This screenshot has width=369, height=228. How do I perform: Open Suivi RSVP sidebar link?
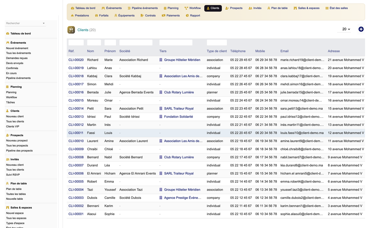(13, 175)
